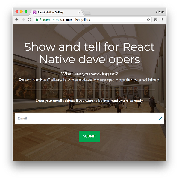Screen dimensions: 179x179
Task: Close the React Native Gallery tab
Action: click(x=79, y=13)
